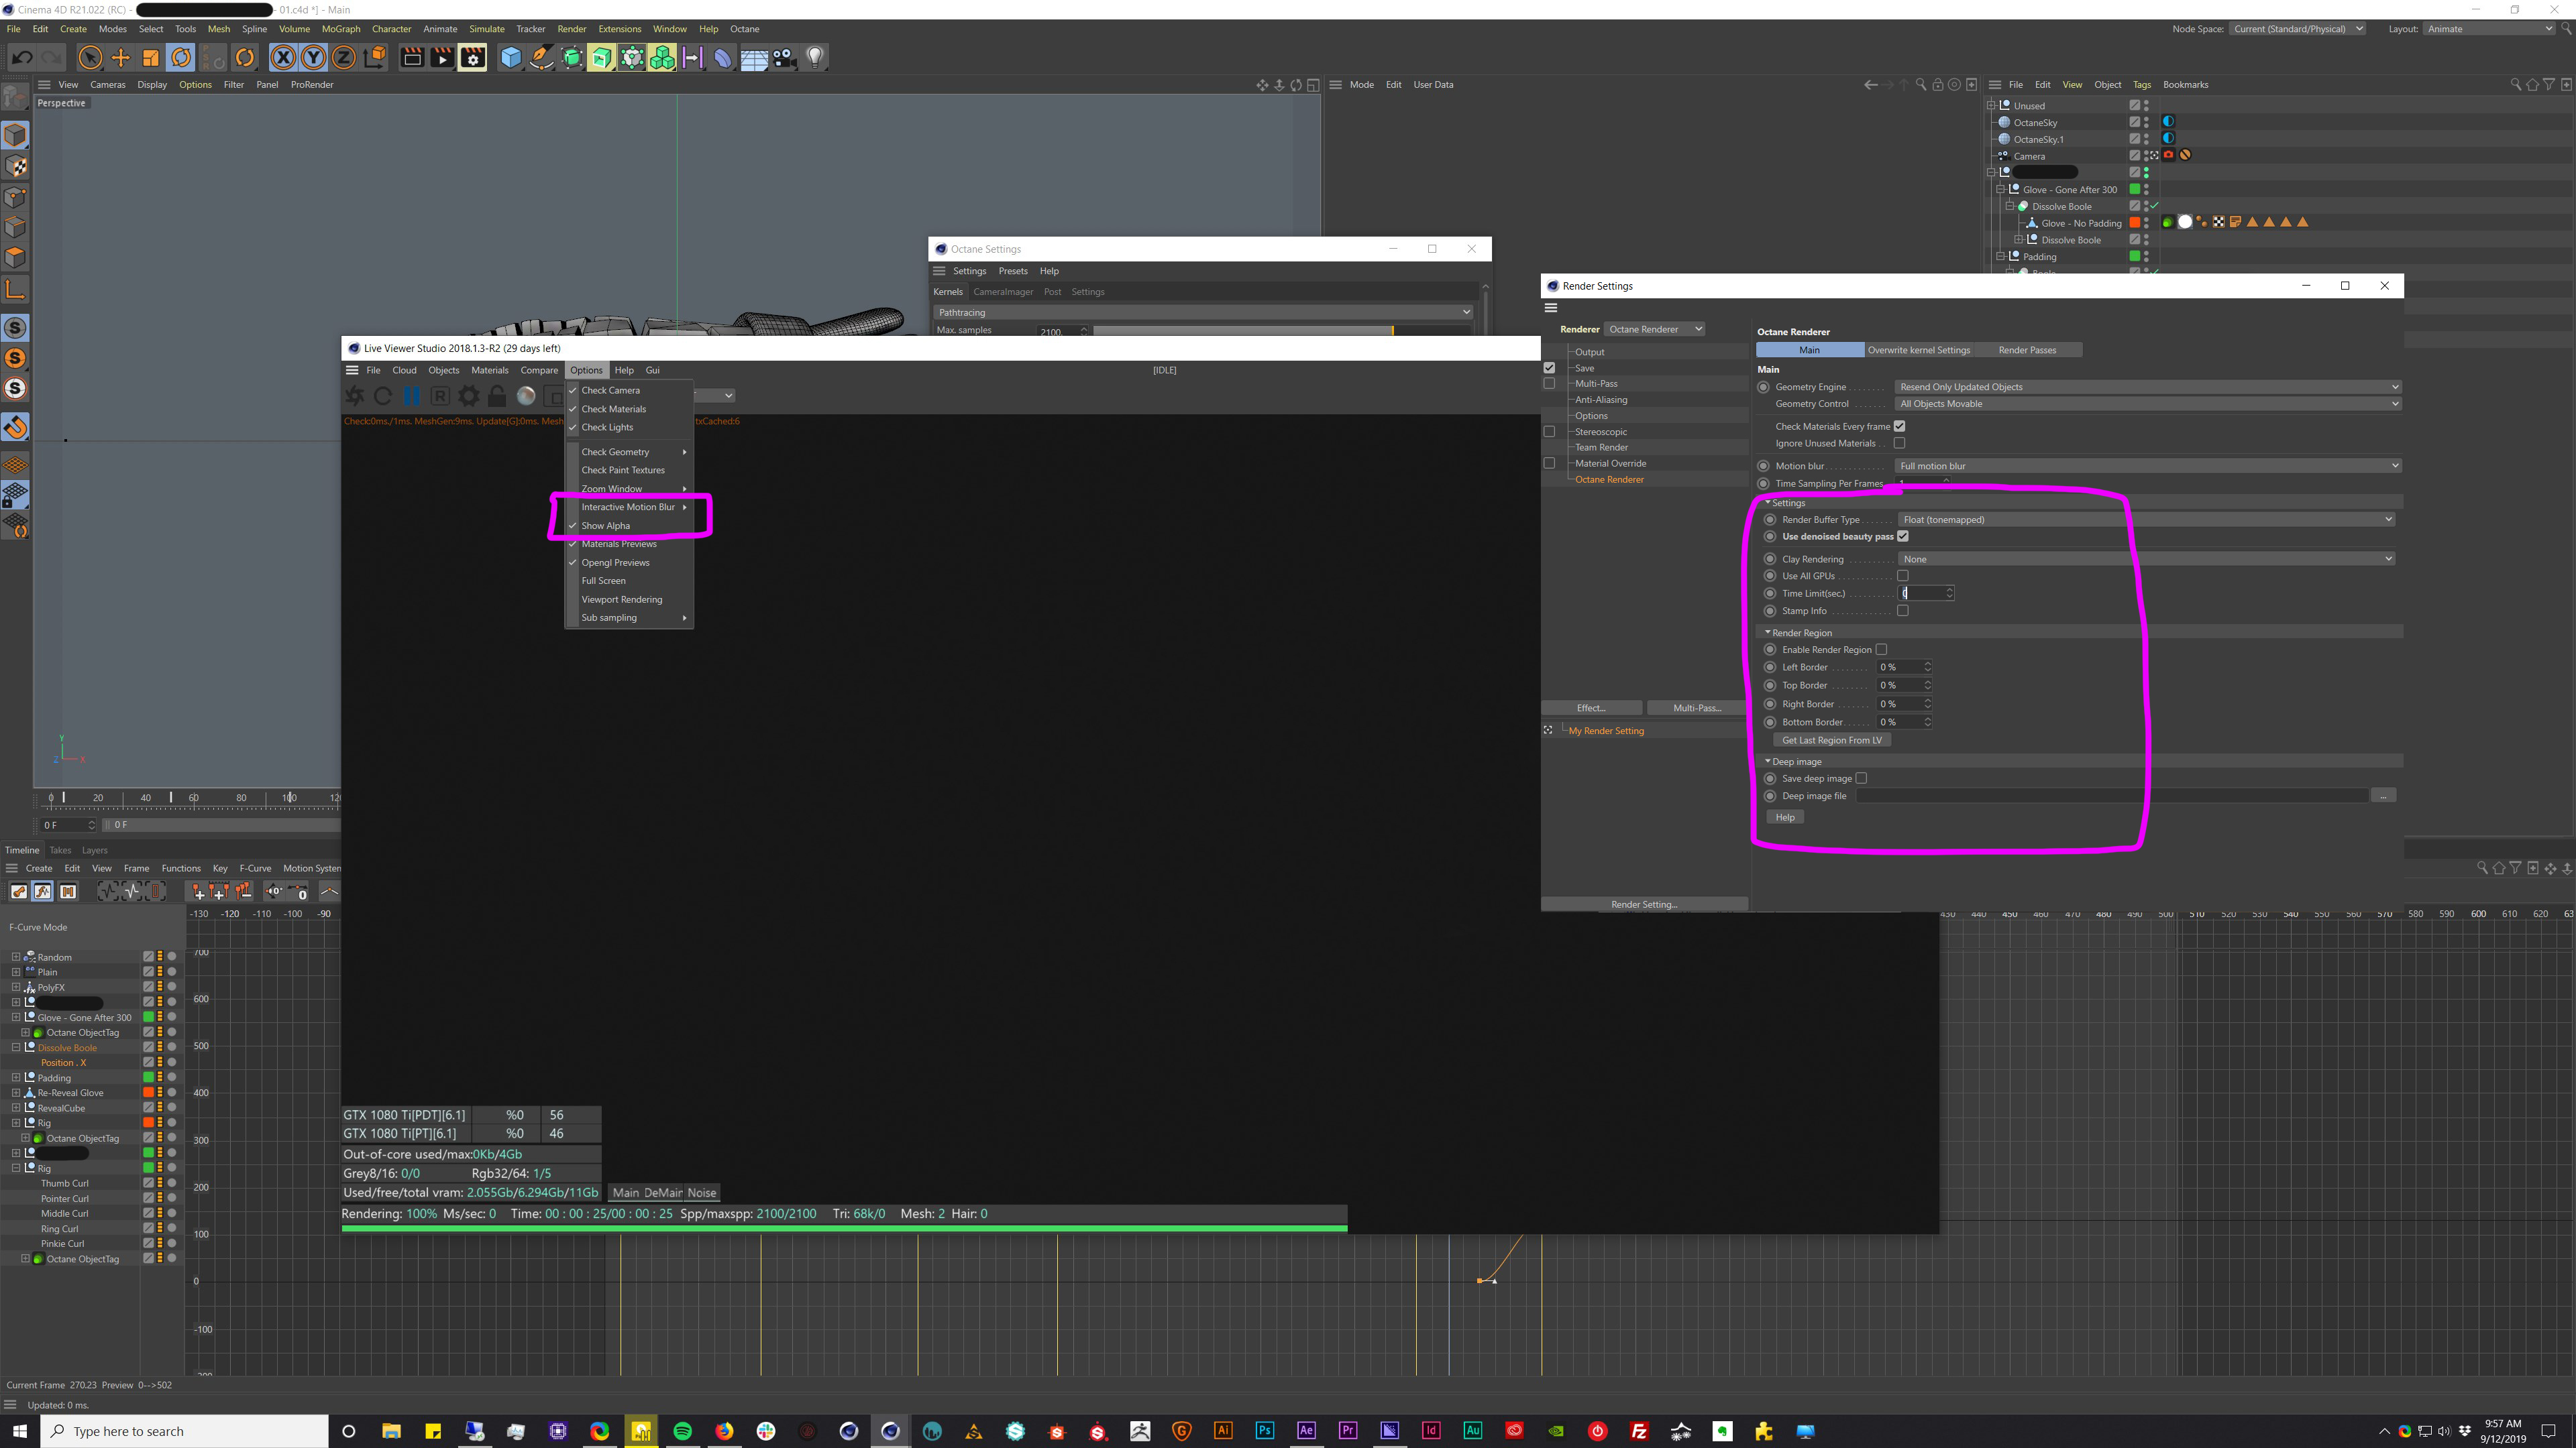Switch to Render Passes tab

point(2027,350)
